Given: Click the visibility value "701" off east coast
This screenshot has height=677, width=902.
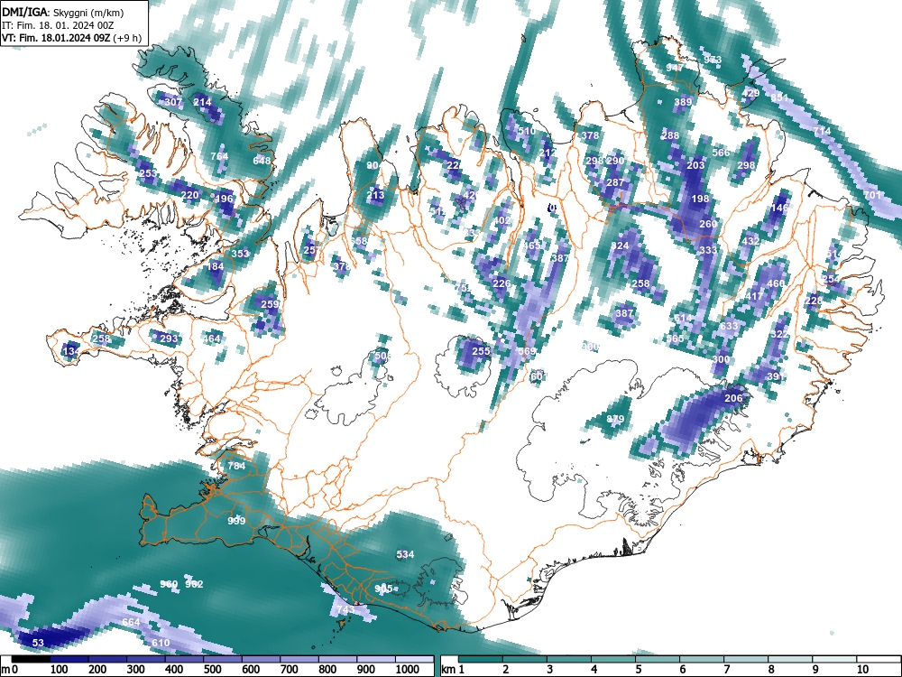Looking at the screenshot, I should (872, 195).
